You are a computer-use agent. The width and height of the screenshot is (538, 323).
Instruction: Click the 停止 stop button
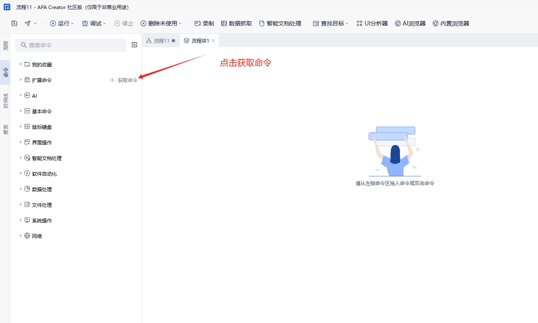(x=124, y=23)
